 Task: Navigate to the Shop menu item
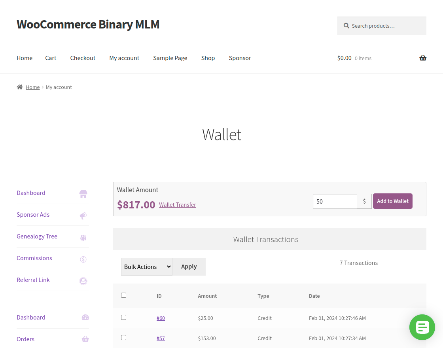208,58
